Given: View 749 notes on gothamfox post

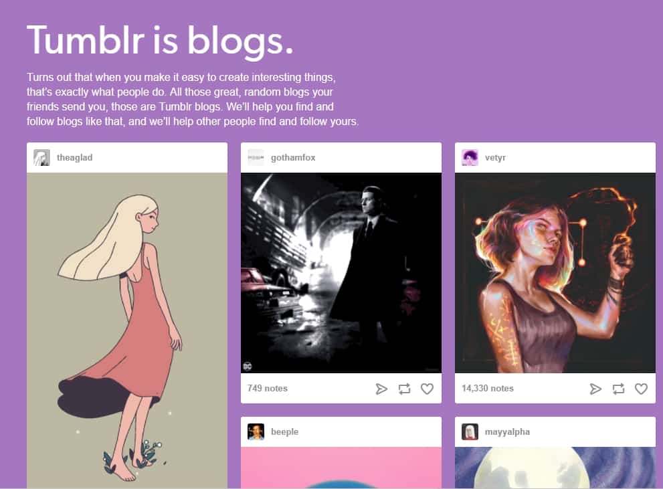Looking at the screenshot, I should coord(267,389).
